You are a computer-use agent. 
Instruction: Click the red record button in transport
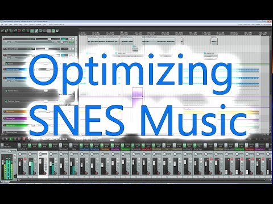pos(24,139)
